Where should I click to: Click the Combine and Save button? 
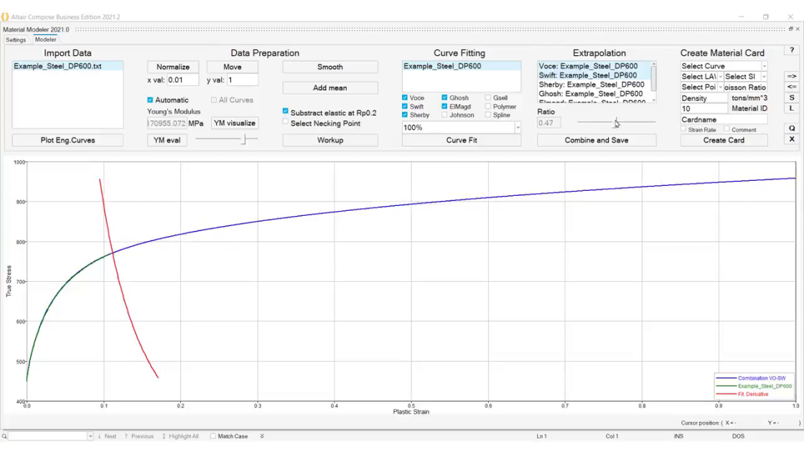click(x=597, y=140)
